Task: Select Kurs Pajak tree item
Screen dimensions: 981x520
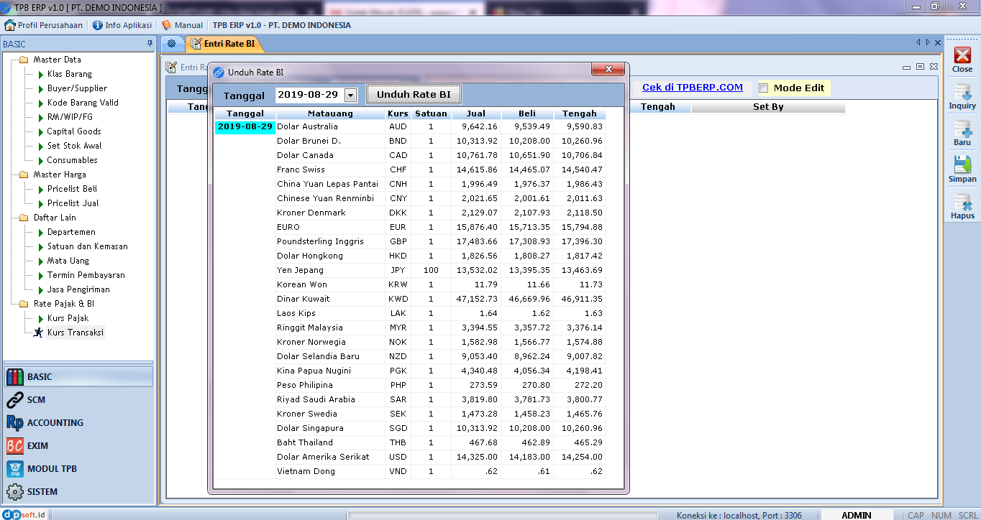Action: (x=68, y=318)
